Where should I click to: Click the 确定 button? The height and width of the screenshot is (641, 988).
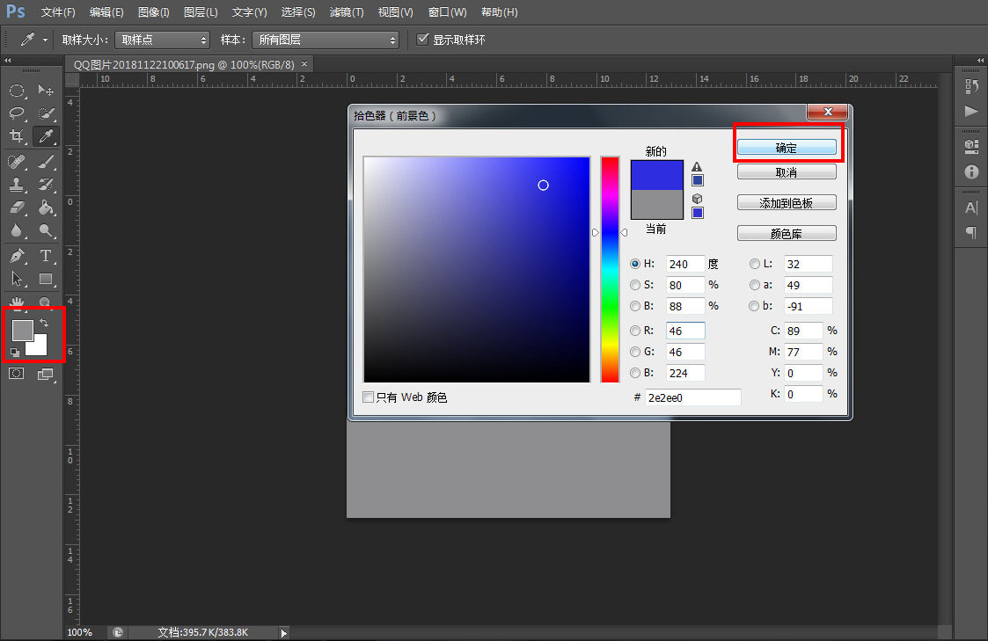[787, 149]
